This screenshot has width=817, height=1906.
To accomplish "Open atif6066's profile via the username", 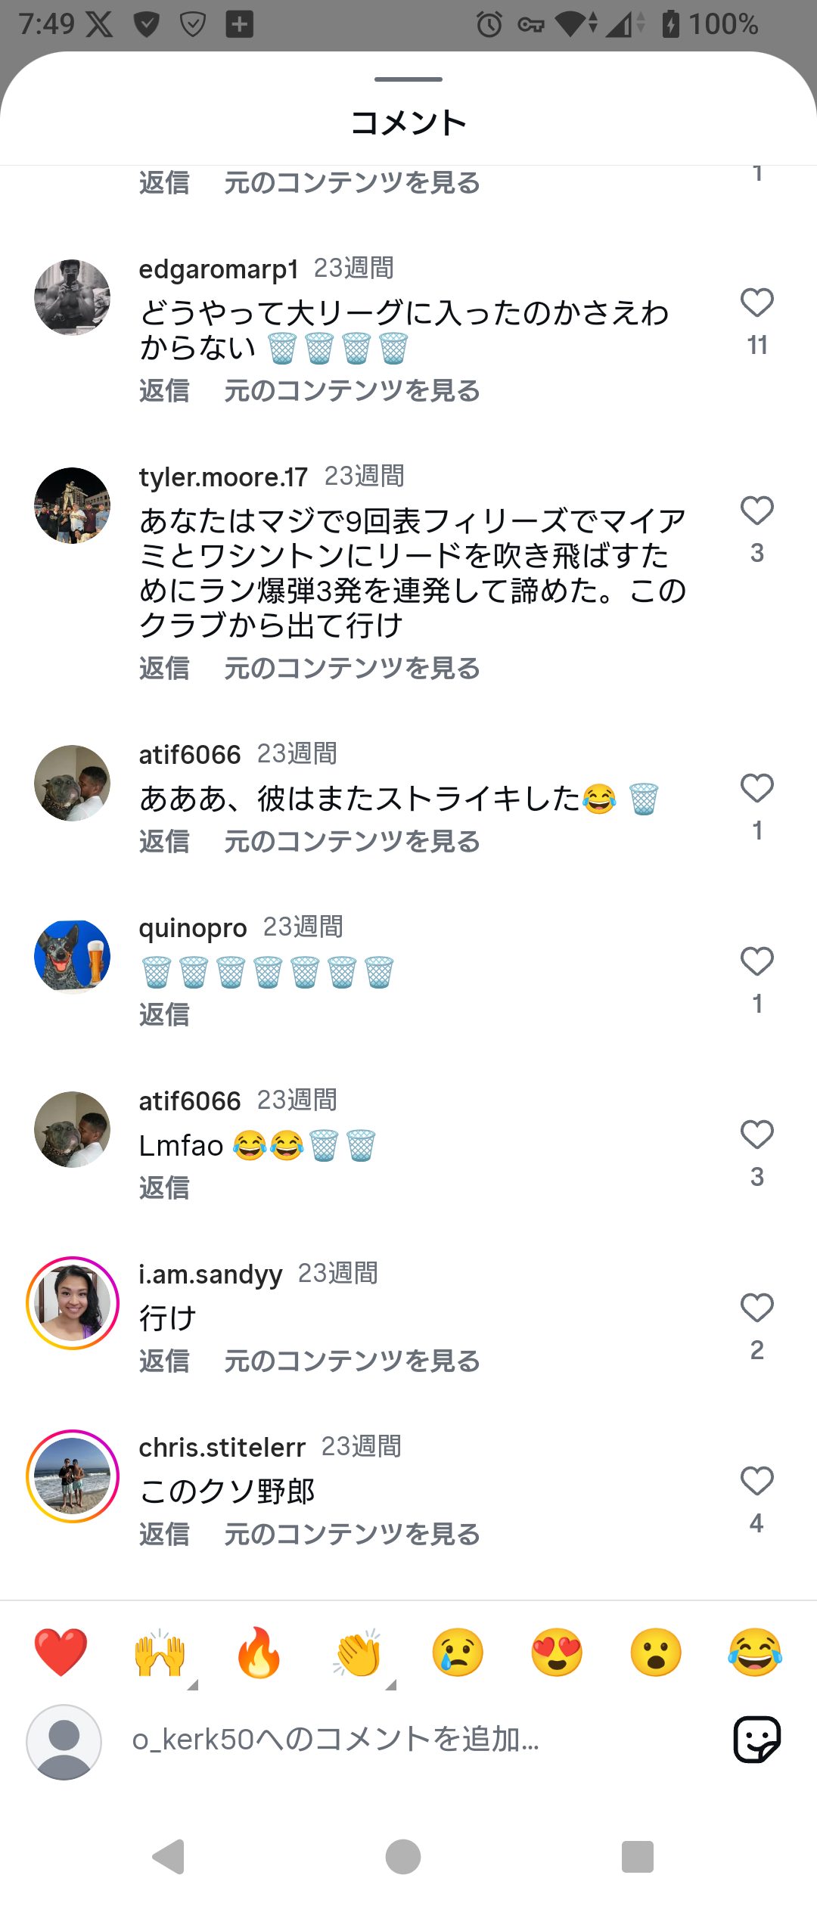I will [190, 755].
